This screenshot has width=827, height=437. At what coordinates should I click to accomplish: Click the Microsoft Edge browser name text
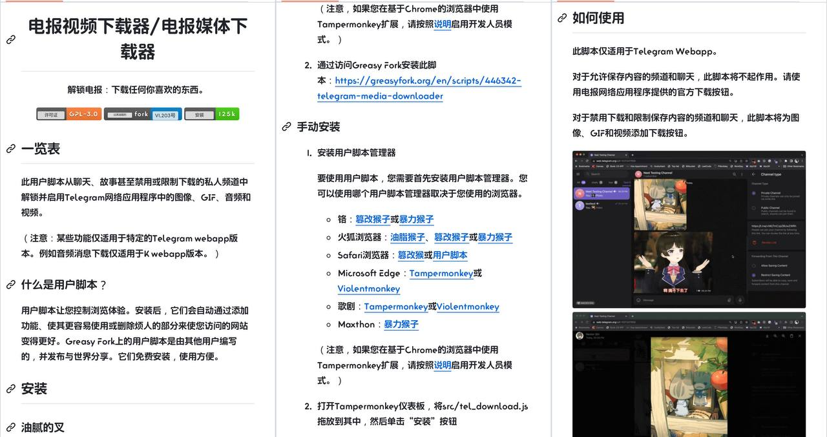(368, 274)
